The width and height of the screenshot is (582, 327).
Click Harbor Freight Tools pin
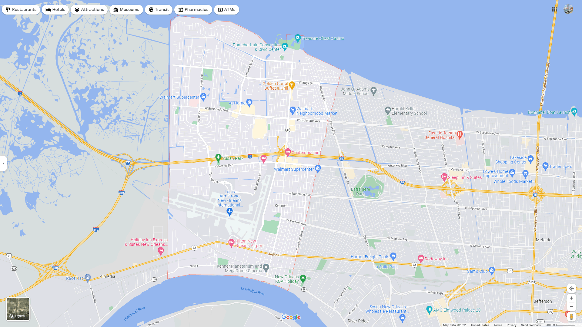tap(393, 256)
